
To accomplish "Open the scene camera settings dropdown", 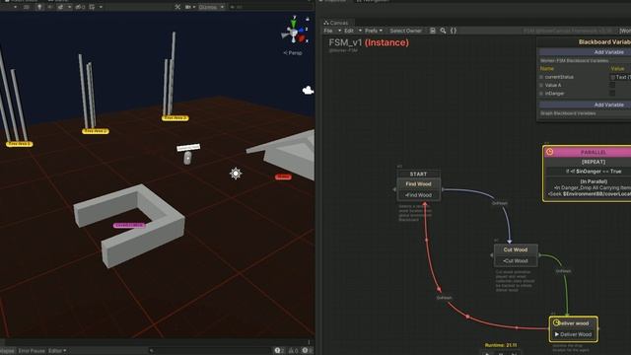I will pos(190,7).
